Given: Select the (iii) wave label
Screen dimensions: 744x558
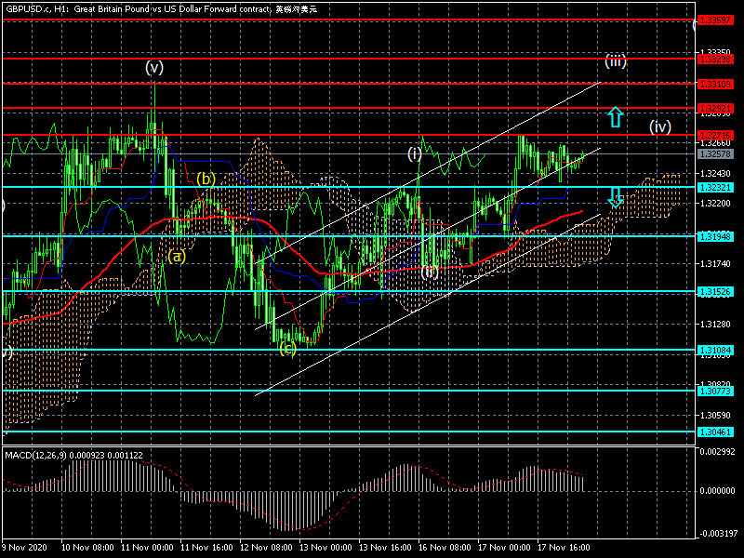Looking at the screenshot, I should (616, 61).
